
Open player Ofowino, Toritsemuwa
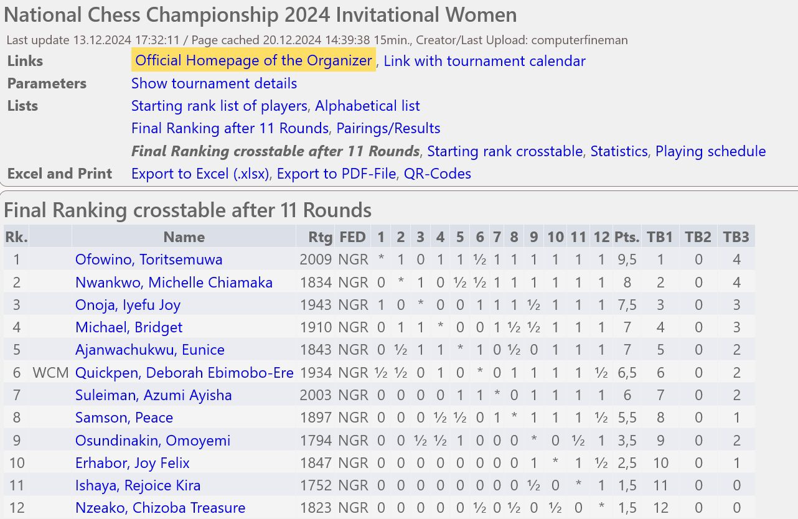(149, 259)
